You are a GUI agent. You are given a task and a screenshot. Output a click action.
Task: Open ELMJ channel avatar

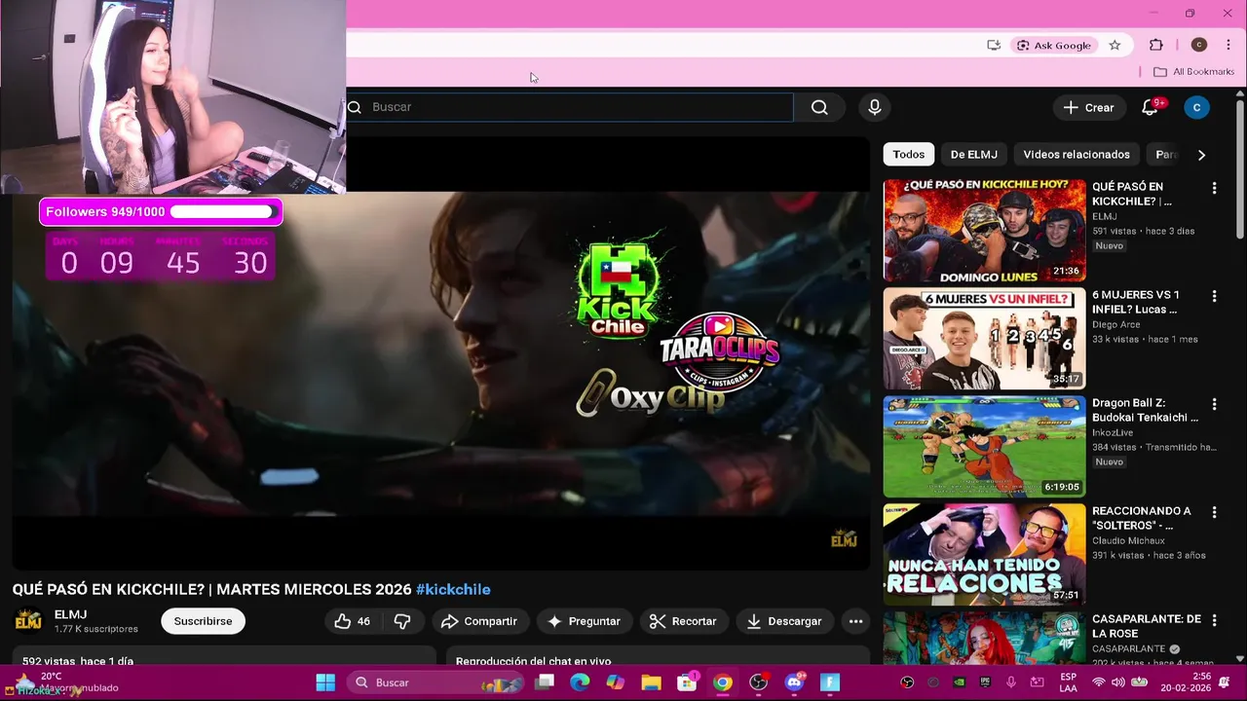click(28, 621)
